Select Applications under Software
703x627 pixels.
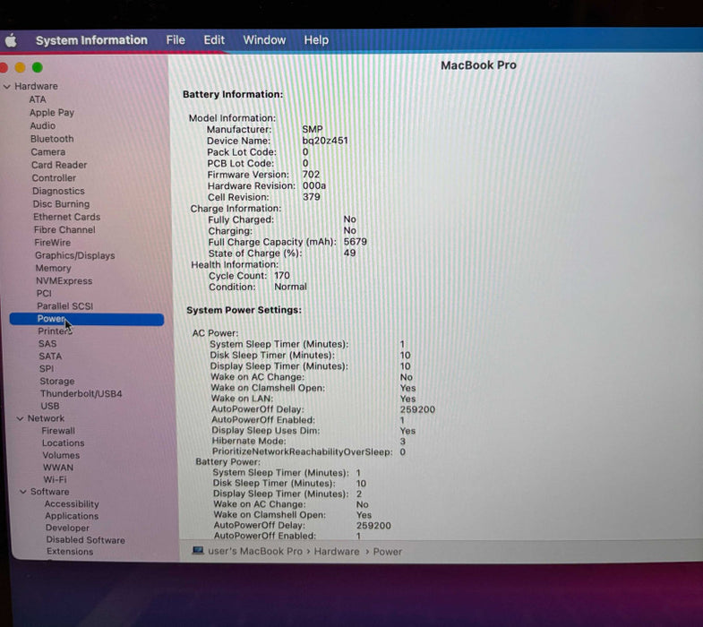tap(72, 516)
